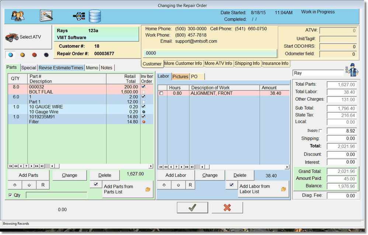The width and height of the screenshot is (368, 235).
Task: Select the blue color dot
Action: 11,55
